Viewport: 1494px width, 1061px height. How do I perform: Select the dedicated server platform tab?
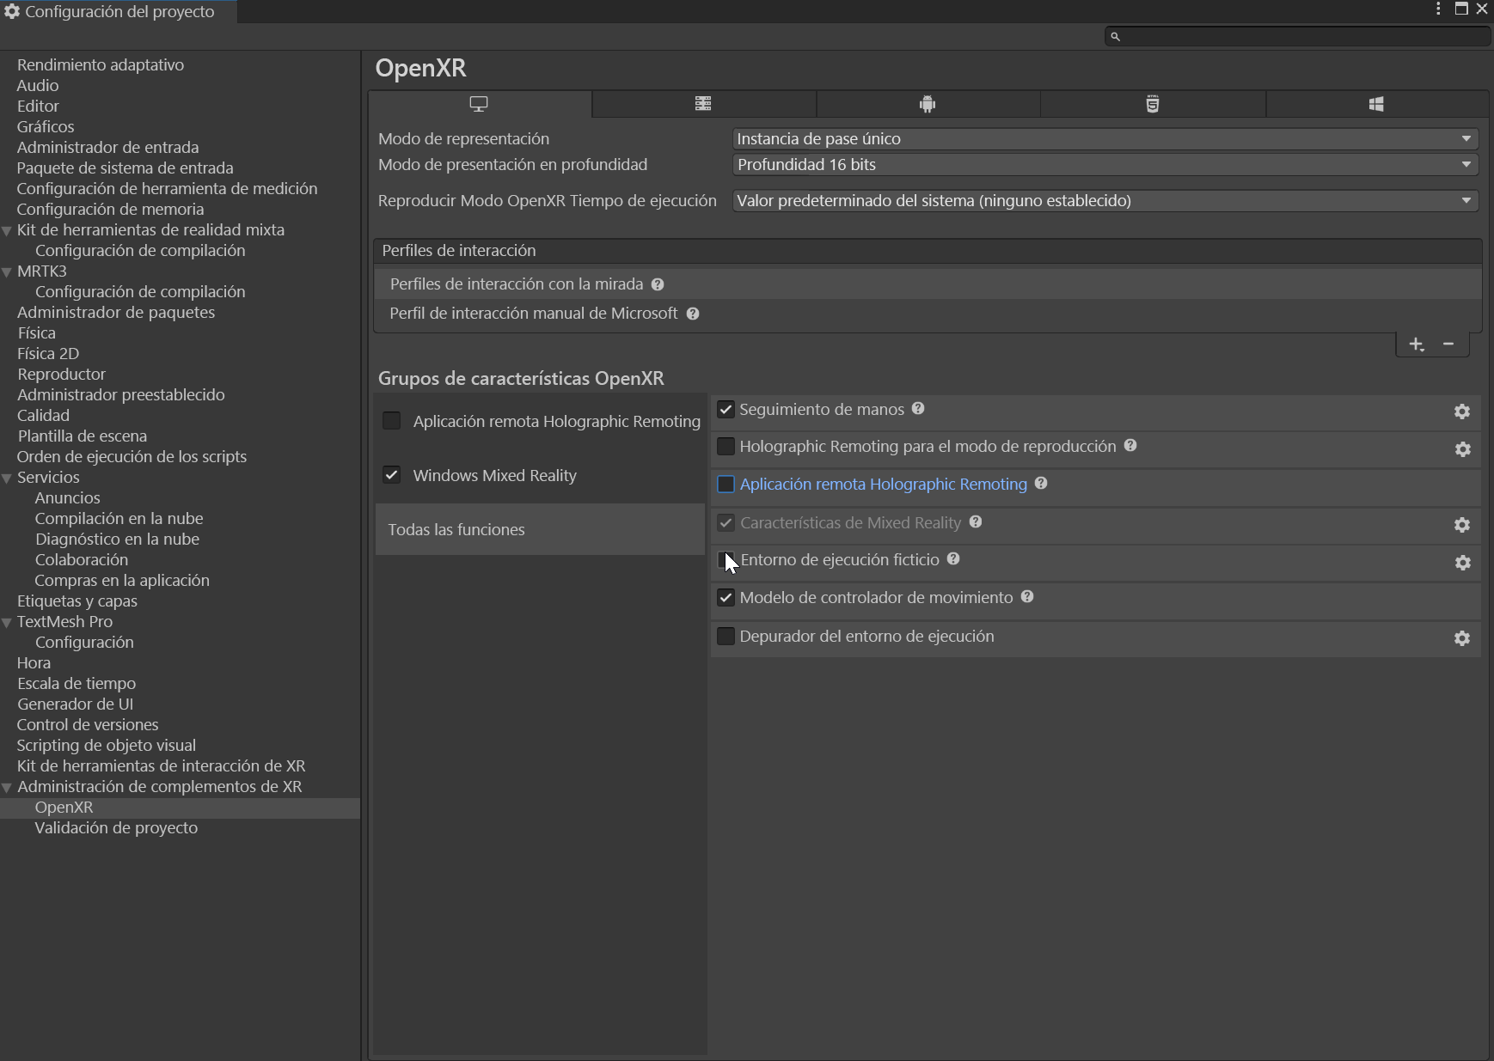click(703, 104)
